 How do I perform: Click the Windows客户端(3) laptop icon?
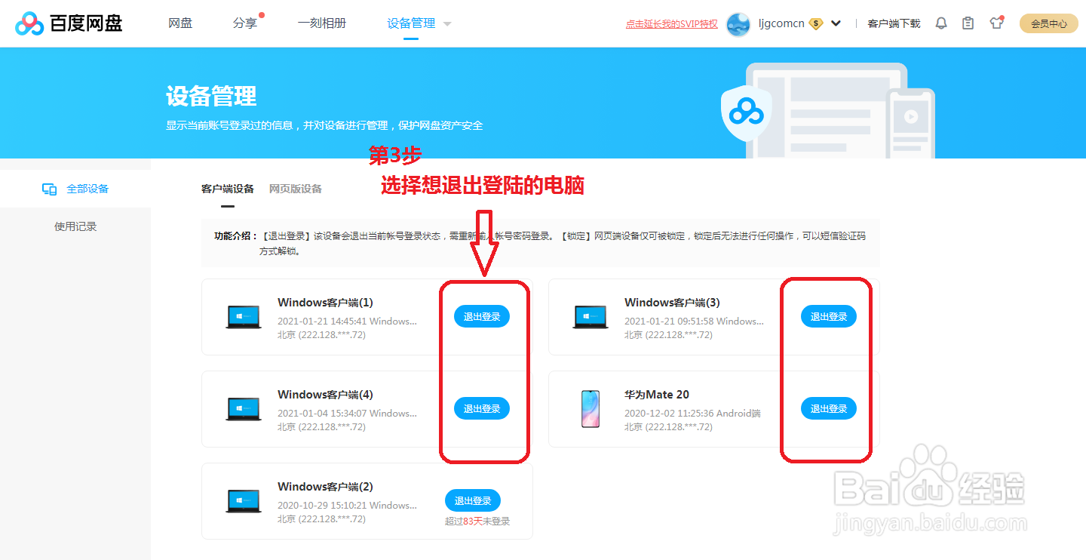pyautogui.click(x=591, y=317)
